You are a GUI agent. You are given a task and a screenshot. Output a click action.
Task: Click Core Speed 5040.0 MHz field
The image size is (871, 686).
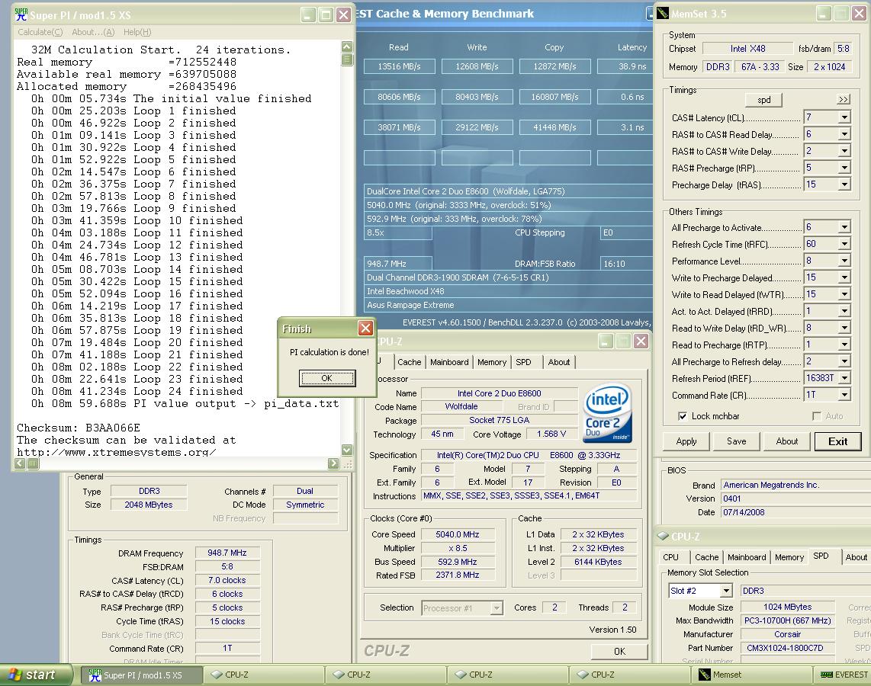[457, 534]
